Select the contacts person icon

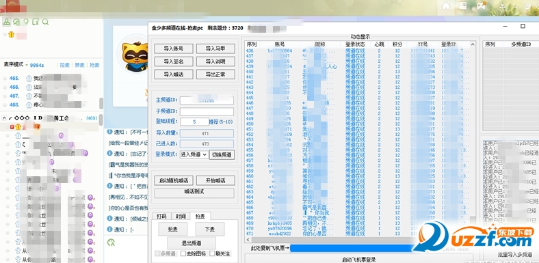[x=6, y=22]
